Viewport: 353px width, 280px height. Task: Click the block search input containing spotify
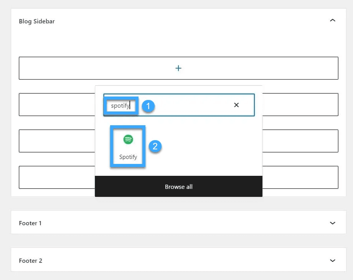pyautogui.click(x=179, y=105)
